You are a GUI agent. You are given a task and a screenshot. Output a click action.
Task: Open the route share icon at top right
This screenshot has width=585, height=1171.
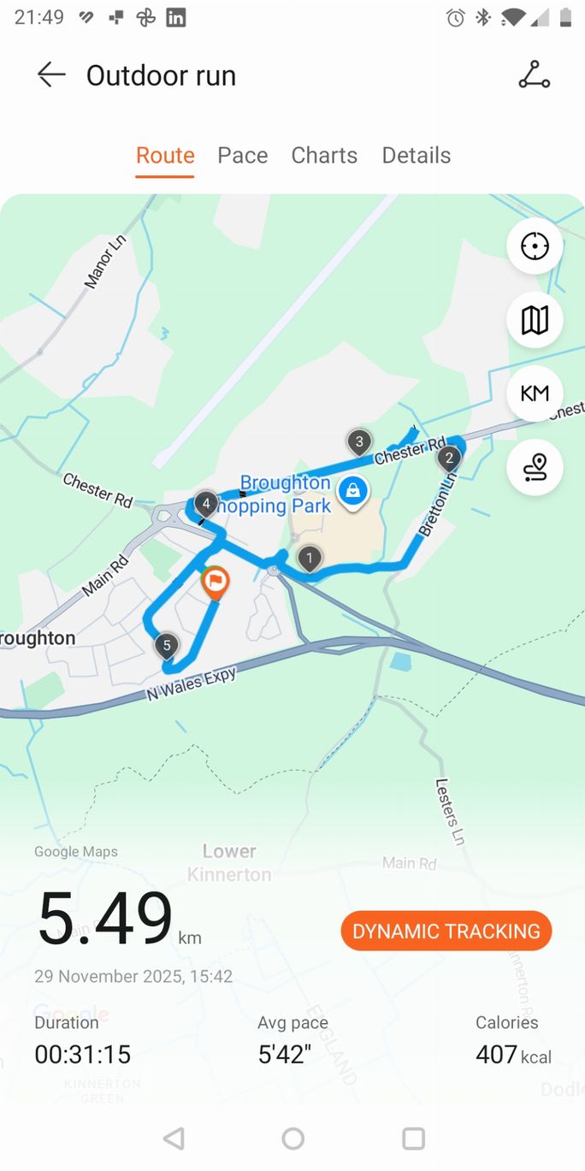point(535,75)
